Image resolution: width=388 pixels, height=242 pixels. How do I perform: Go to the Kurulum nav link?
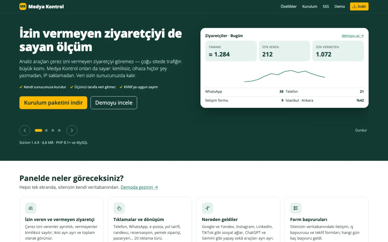(x=310, y=6)
